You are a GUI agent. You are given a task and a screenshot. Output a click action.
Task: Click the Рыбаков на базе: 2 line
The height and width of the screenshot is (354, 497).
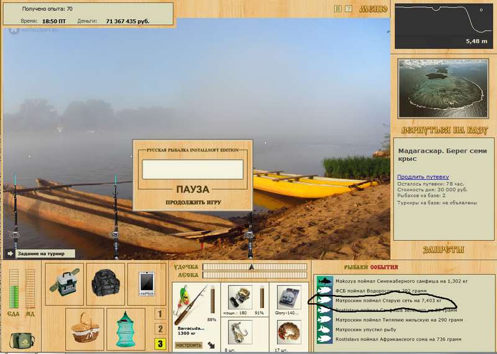click(x=421, y=196)
